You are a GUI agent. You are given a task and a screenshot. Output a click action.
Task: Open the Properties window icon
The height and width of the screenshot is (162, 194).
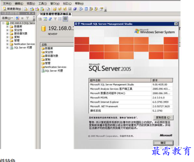click(x=101, y=9)
